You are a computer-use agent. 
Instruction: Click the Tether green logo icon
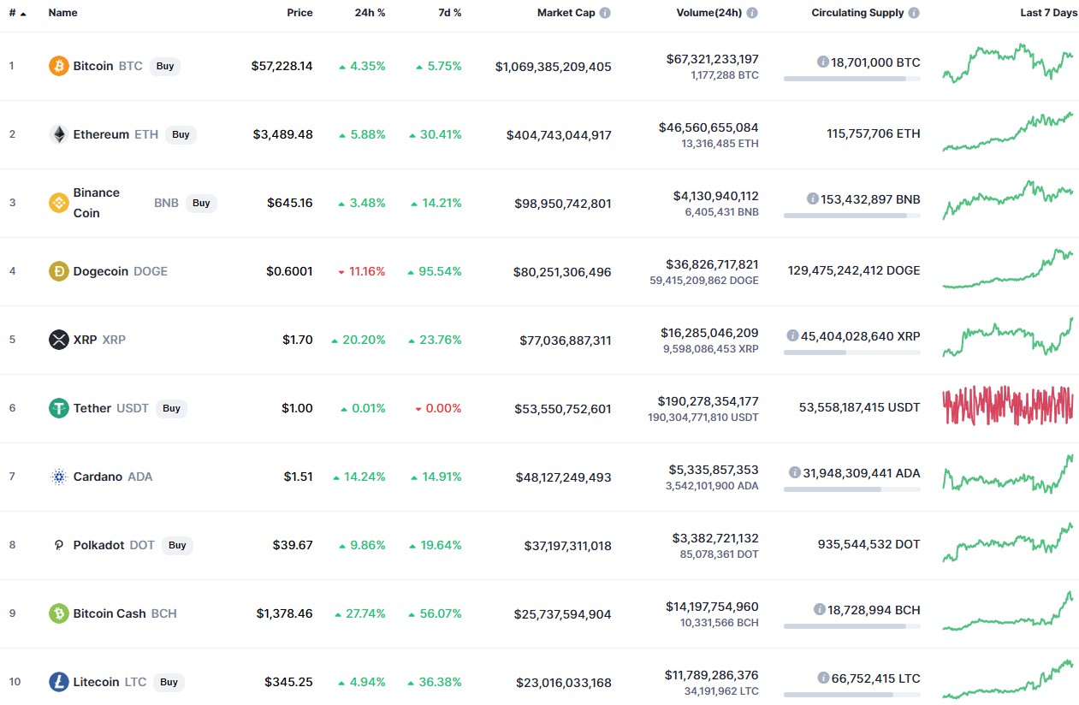click(58, 408)
